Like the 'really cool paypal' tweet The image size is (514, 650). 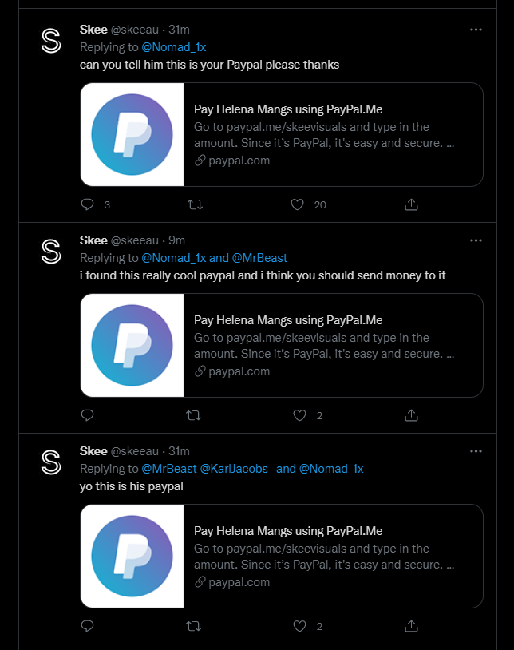[x=299, y=415]
